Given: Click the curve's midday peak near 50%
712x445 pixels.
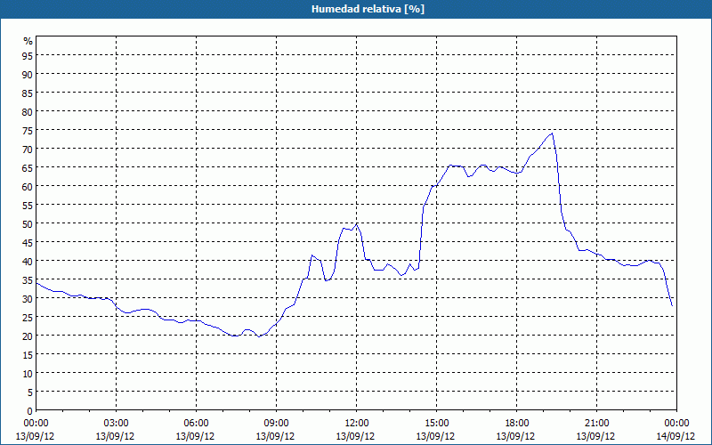Looking at the screenshot, I should pos(357,224).
